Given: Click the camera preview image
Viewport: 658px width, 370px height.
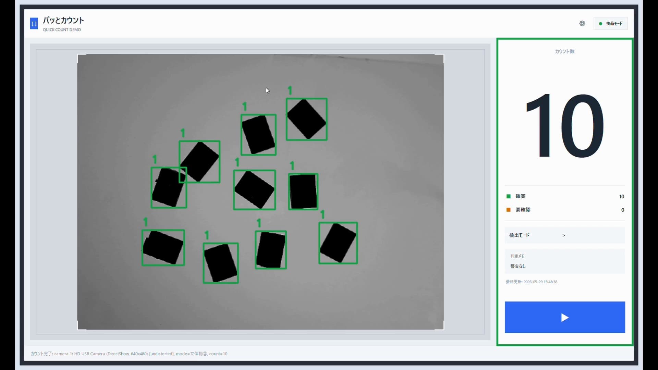Looking at the screenshot, I should pos(260,192).
